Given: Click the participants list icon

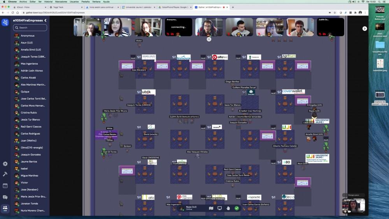Looking at the screenshot, I should pyautogui.click(x=5, y=208).
